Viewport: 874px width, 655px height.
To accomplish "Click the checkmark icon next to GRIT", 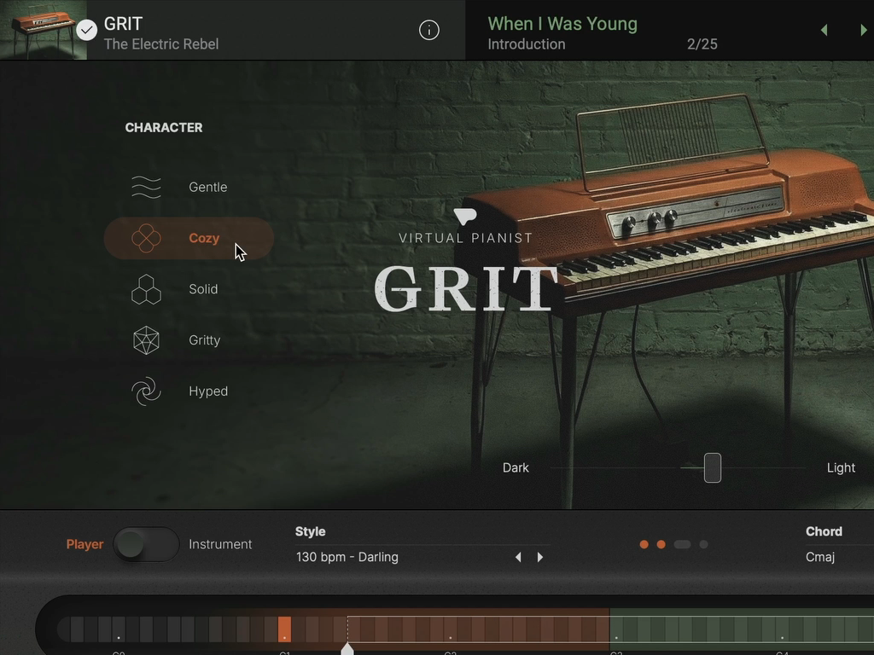I will pos(86,30).
